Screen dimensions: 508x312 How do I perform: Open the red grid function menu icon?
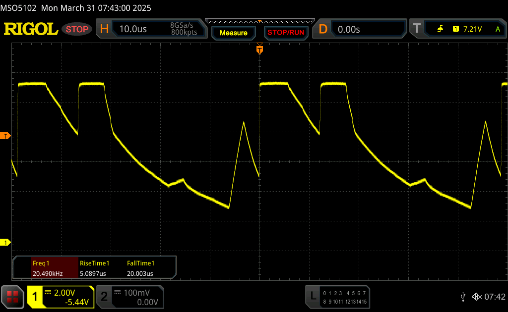13,296
